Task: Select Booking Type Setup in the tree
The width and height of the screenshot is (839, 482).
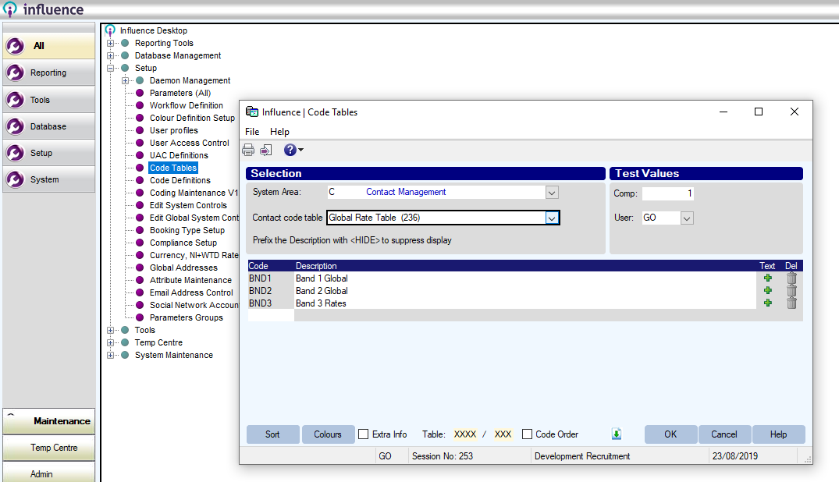Action: point(187,230)
